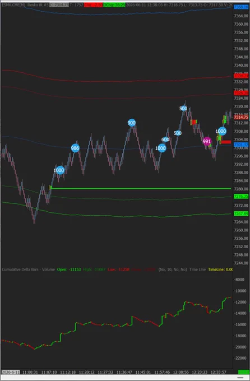Select the long green horizontal line at 7280
Screen dimensions: 250x381
141,188
